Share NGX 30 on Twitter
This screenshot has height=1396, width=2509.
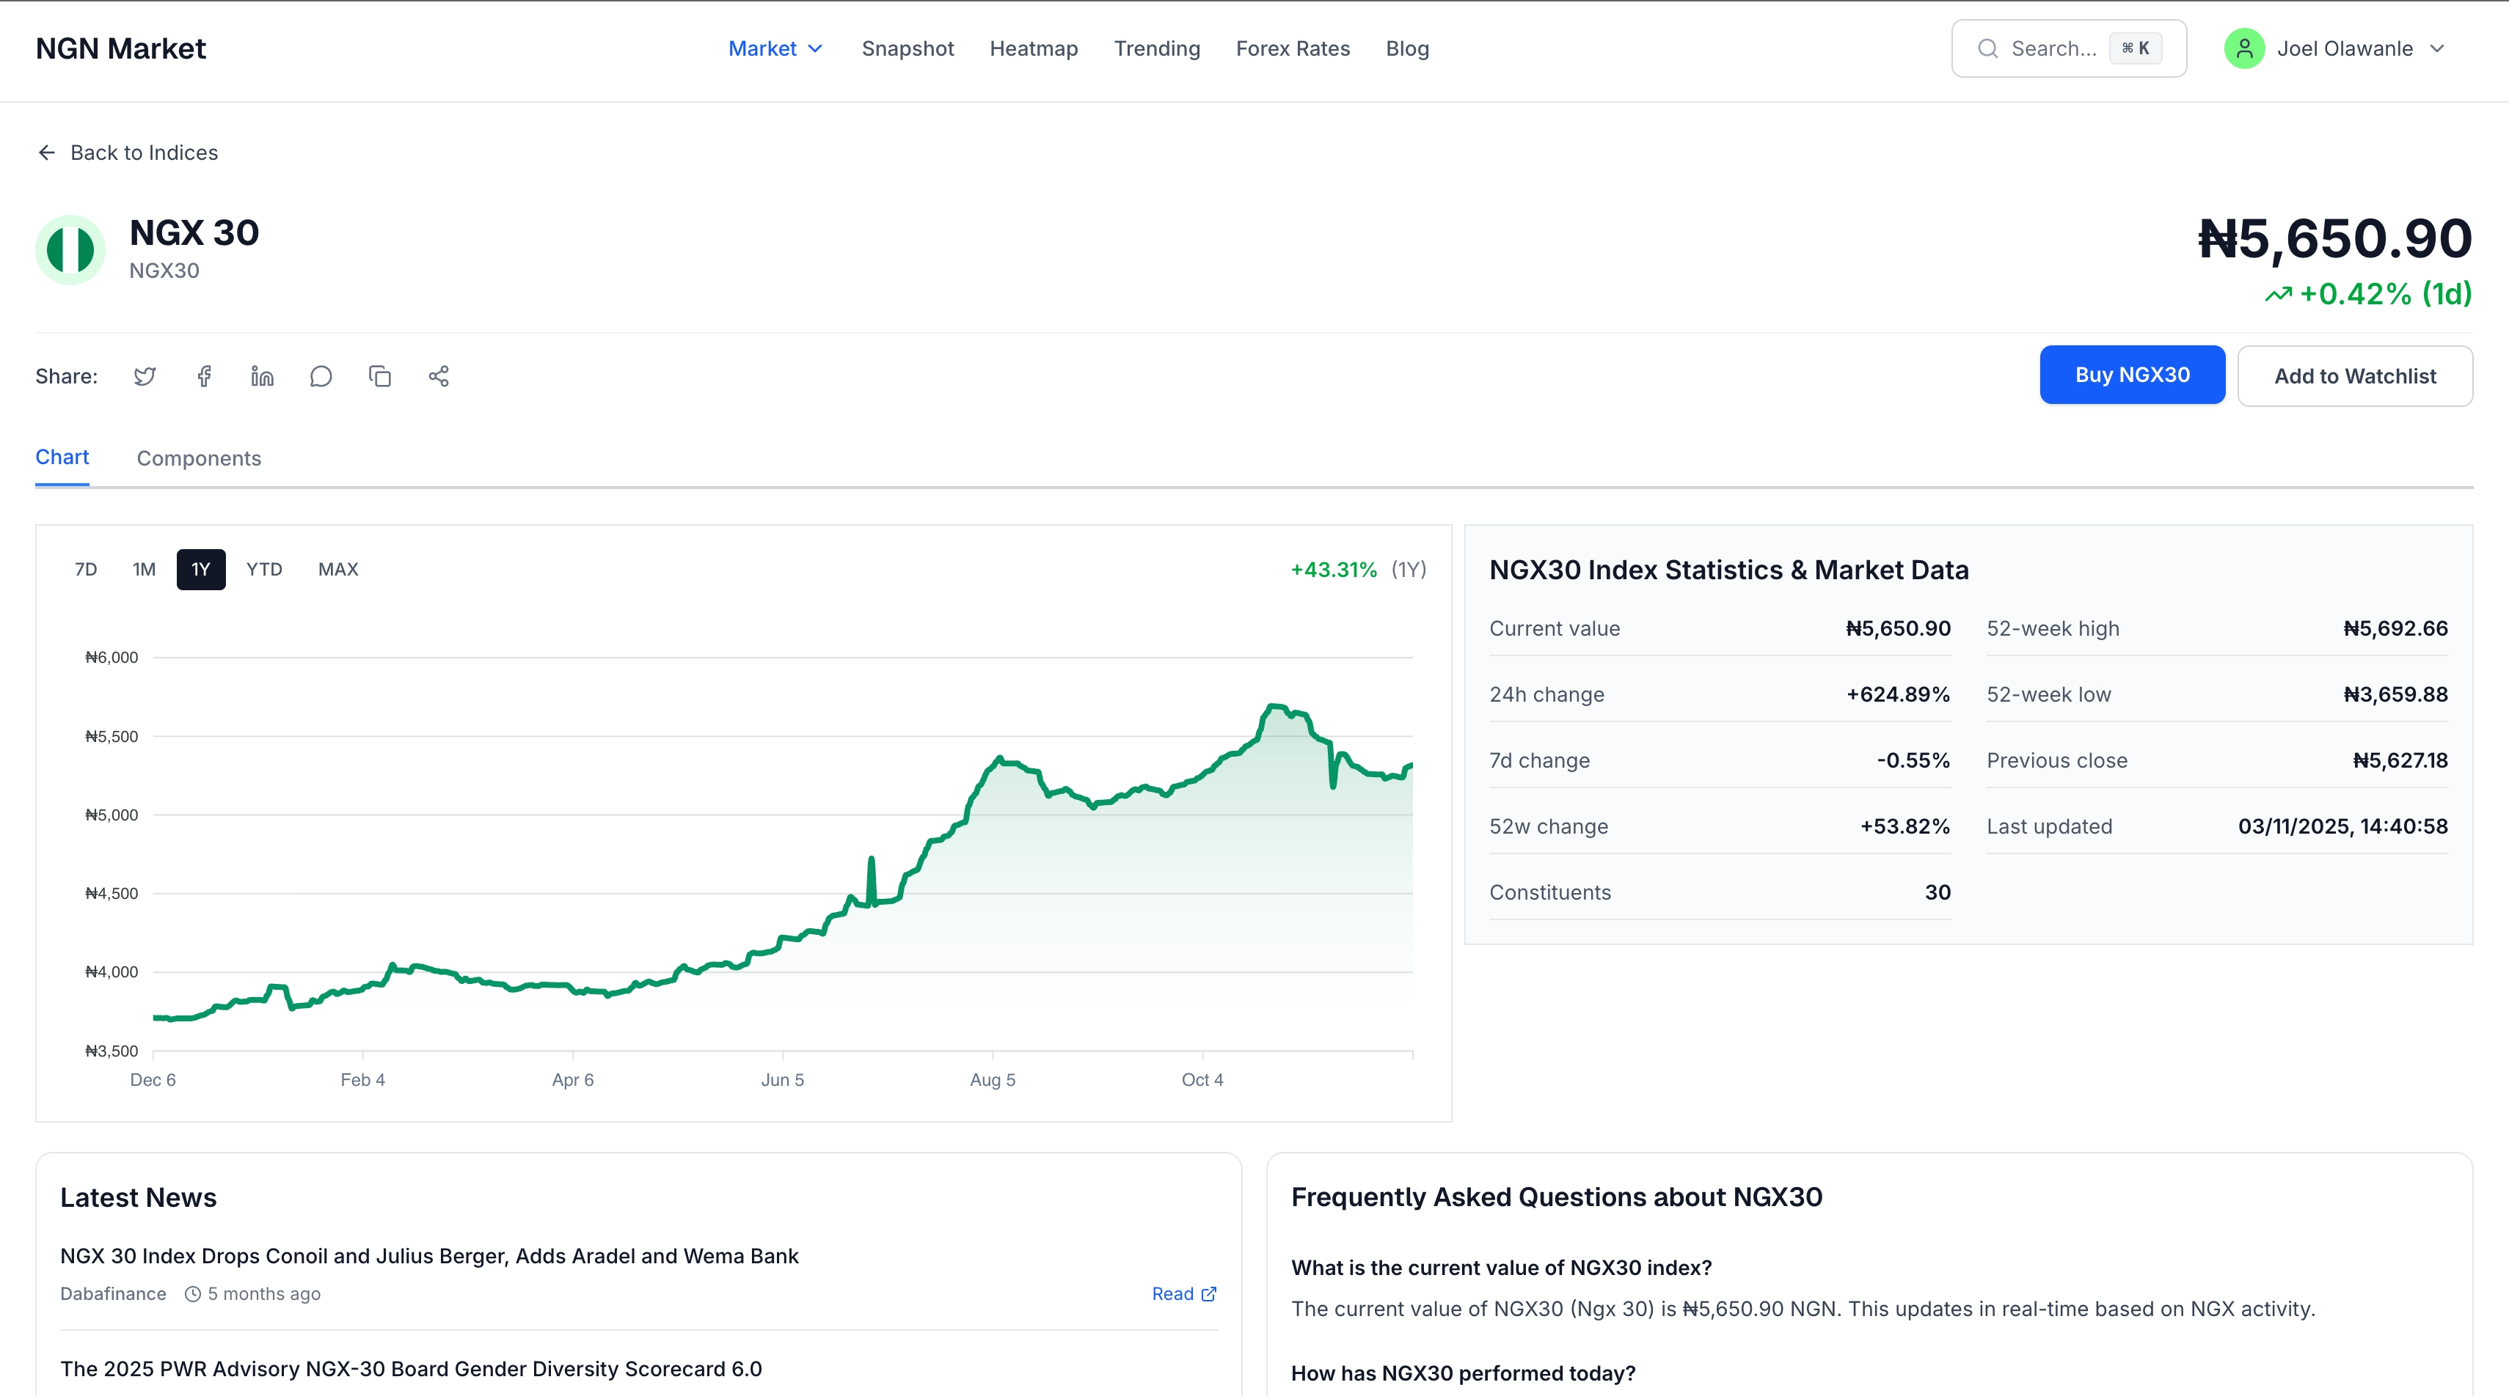(x=144, y=376)
